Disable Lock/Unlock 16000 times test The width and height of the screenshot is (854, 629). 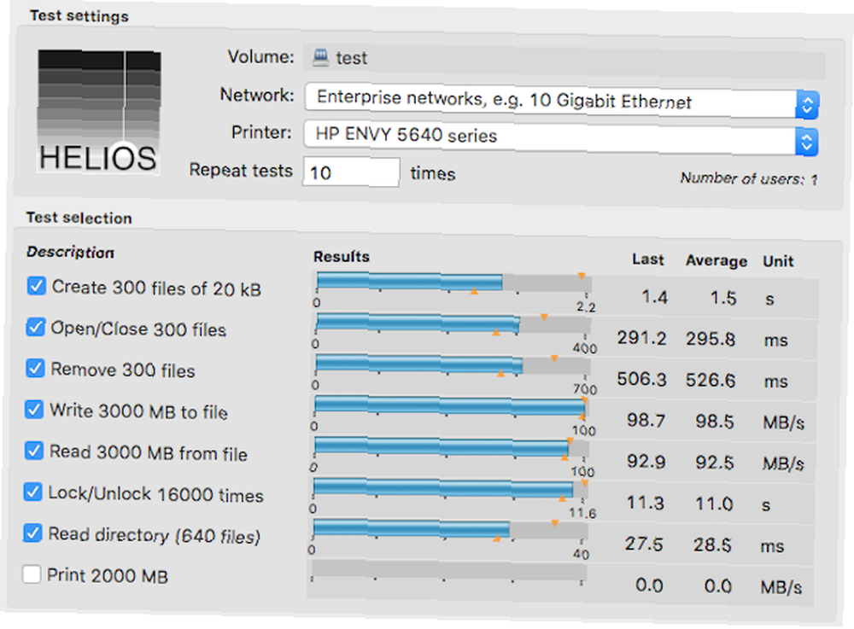(x=32, y=492)
